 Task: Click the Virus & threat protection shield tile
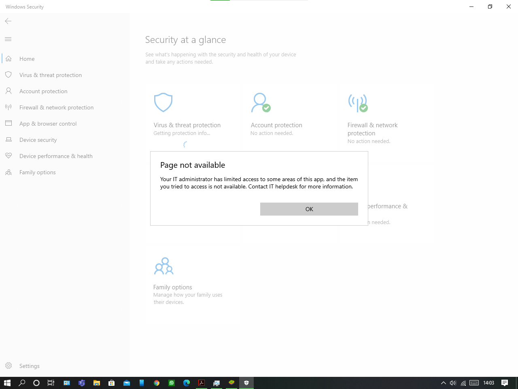tap(163, 103)
